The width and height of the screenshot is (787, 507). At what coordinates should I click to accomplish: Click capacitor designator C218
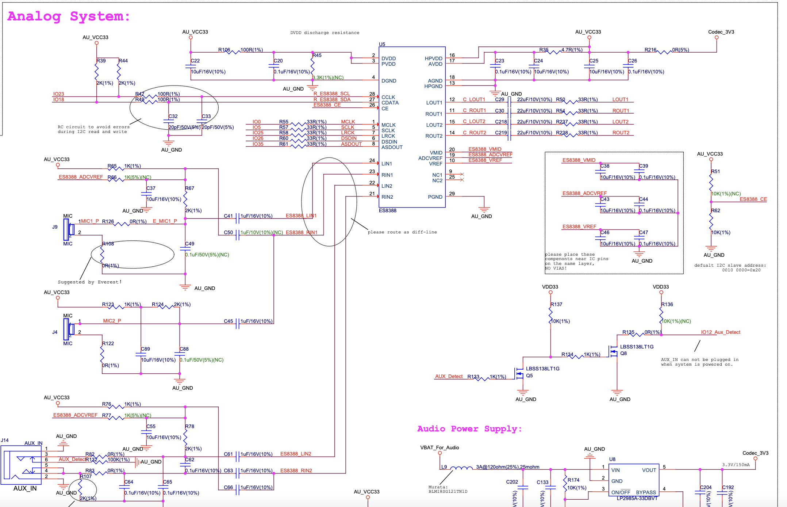click(501, 122)
